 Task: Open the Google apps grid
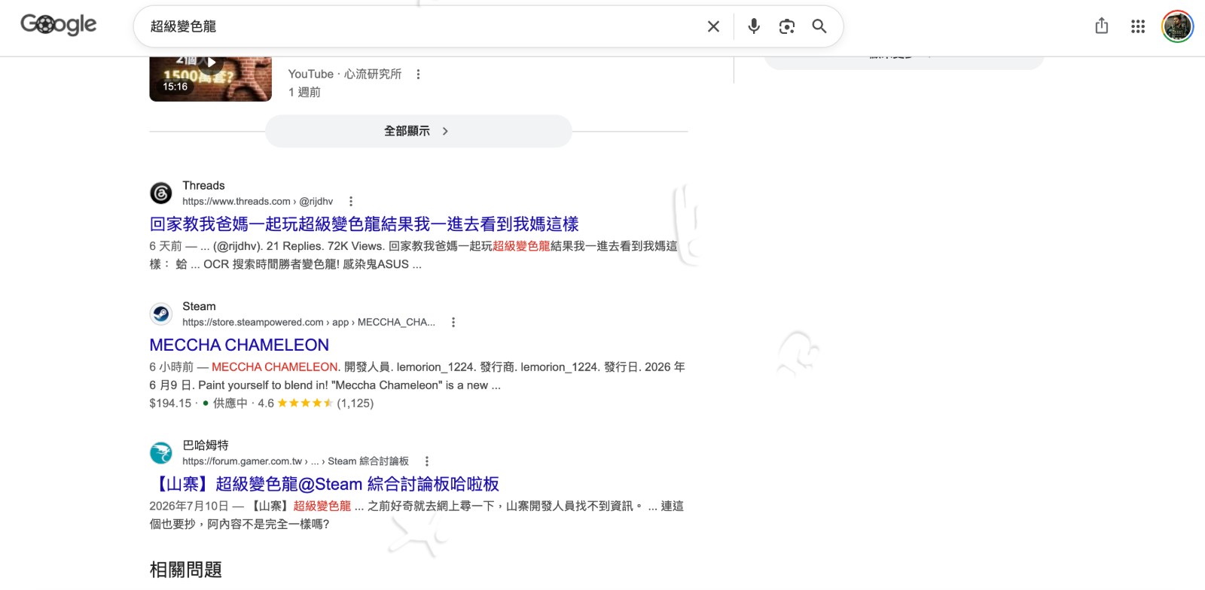[1138, 26]
